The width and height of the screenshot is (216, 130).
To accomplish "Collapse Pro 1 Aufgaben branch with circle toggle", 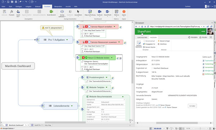I will click(x=74, y=40).
